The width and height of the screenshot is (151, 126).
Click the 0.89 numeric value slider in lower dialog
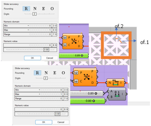click(x=41, y=114)
